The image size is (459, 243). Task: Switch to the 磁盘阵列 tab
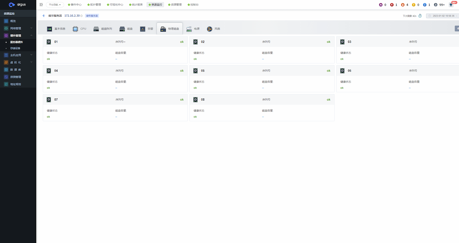pos(103,29)
